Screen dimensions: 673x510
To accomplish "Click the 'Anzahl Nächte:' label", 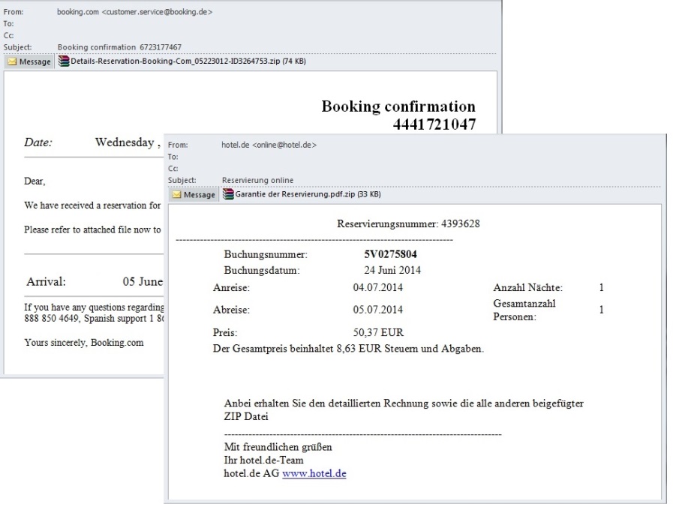I will pyautogui.click(x=527, y=287).
